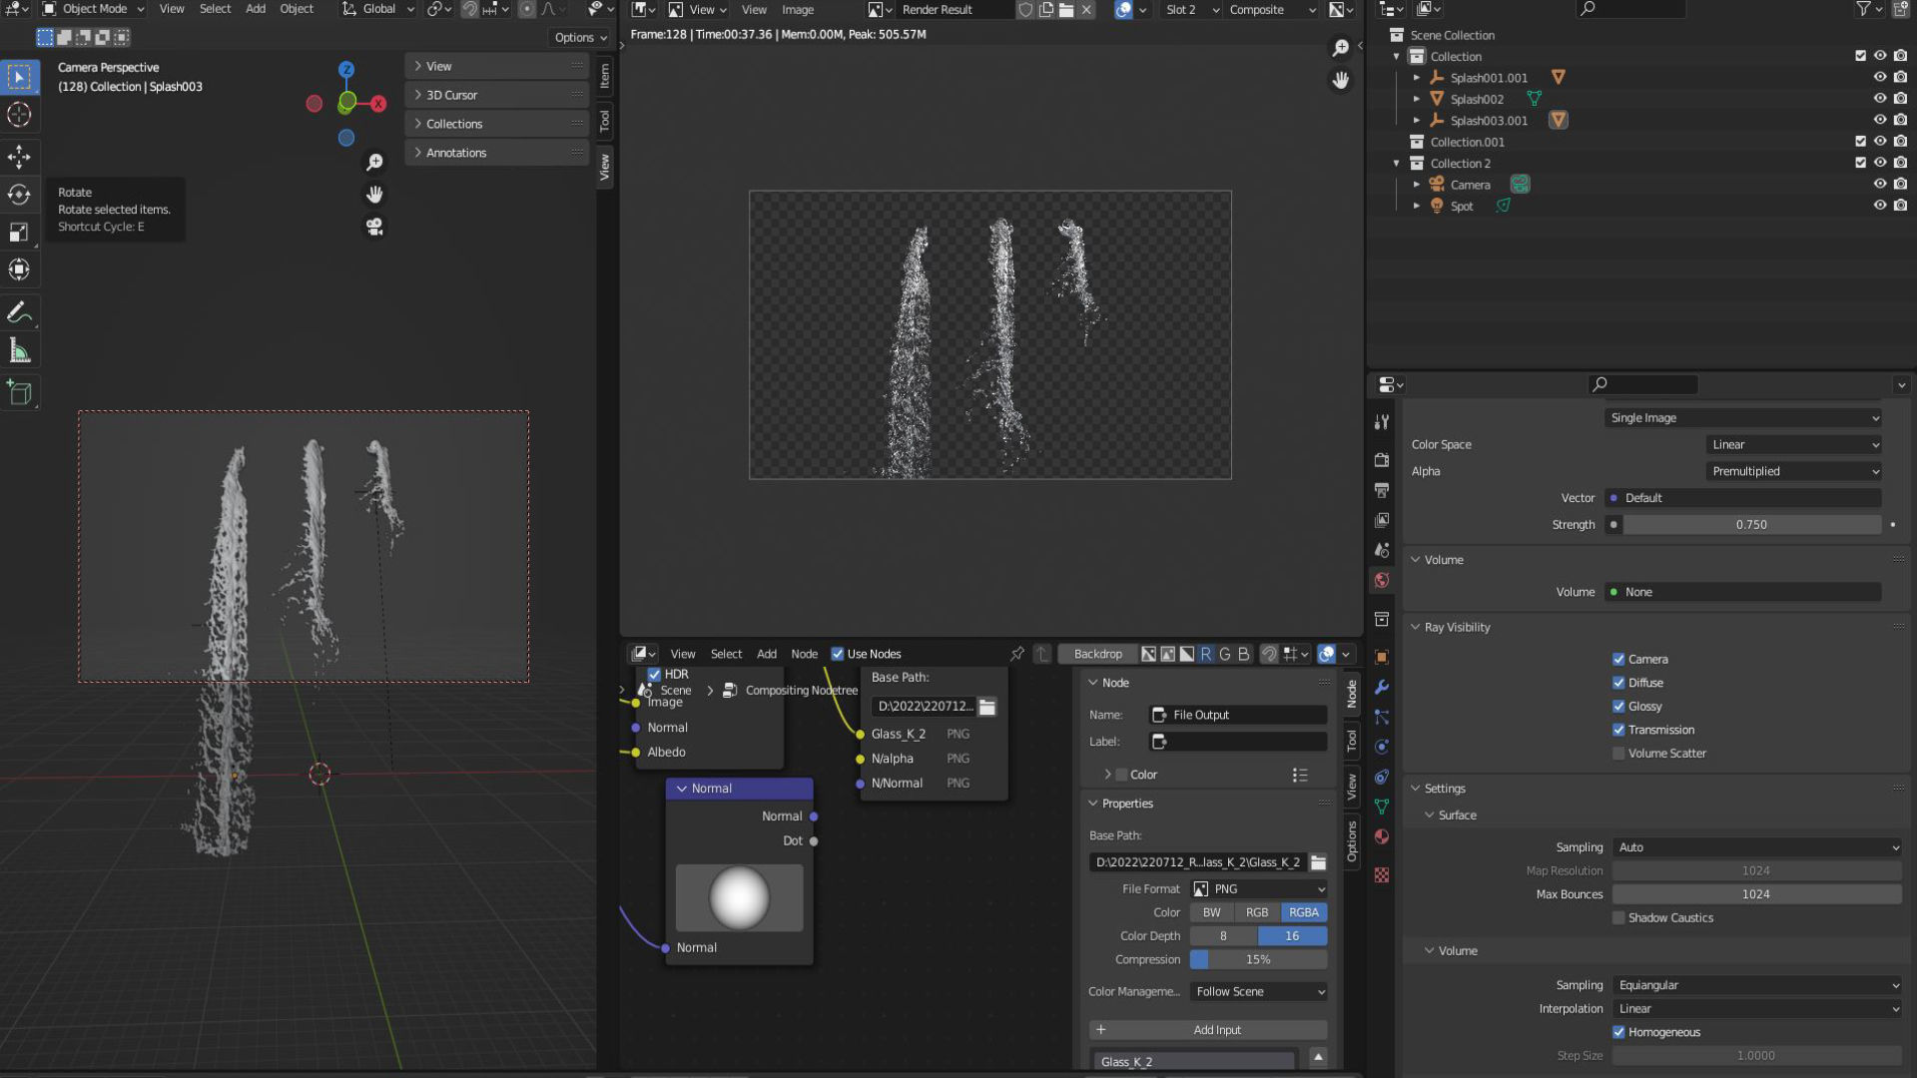Viewport: 1917px width, 1078px height.
Task: Toggle the Use Nodes checkbox
Action: (838, 655)
